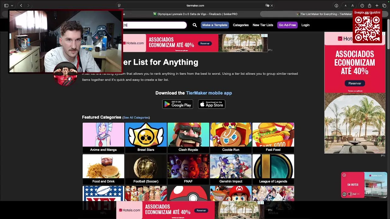Go forward with Safari's forward arrow
Image resolution: width=390 pixels, height=219 pixels.
28,5
